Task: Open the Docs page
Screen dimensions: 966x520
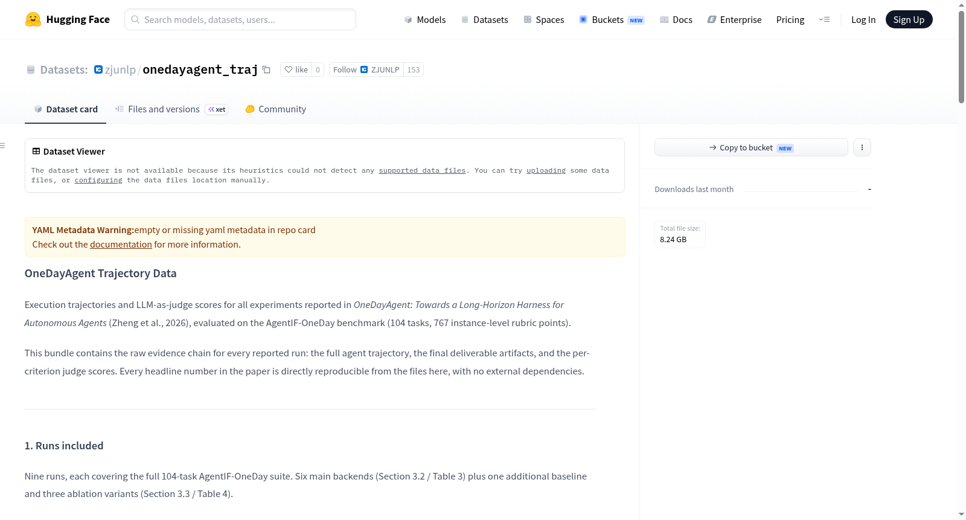Action: click(676, 19)
